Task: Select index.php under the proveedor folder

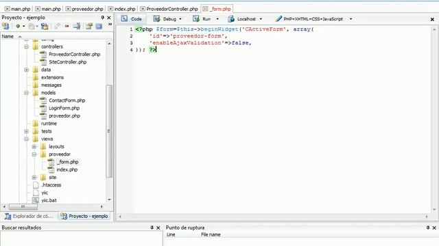Action: click(x=67, y=169)
